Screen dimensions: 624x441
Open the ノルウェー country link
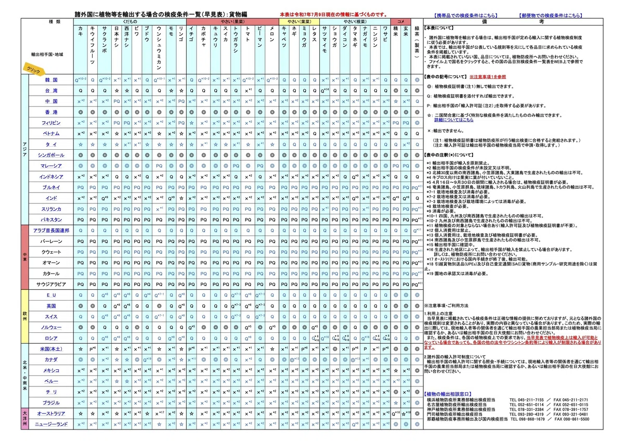pos(51,327)
